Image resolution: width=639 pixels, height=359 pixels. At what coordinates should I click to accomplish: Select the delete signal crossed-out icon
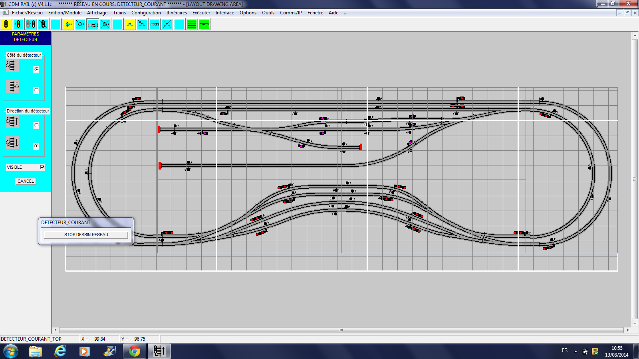pyautogui.click(x=43, y=24)
